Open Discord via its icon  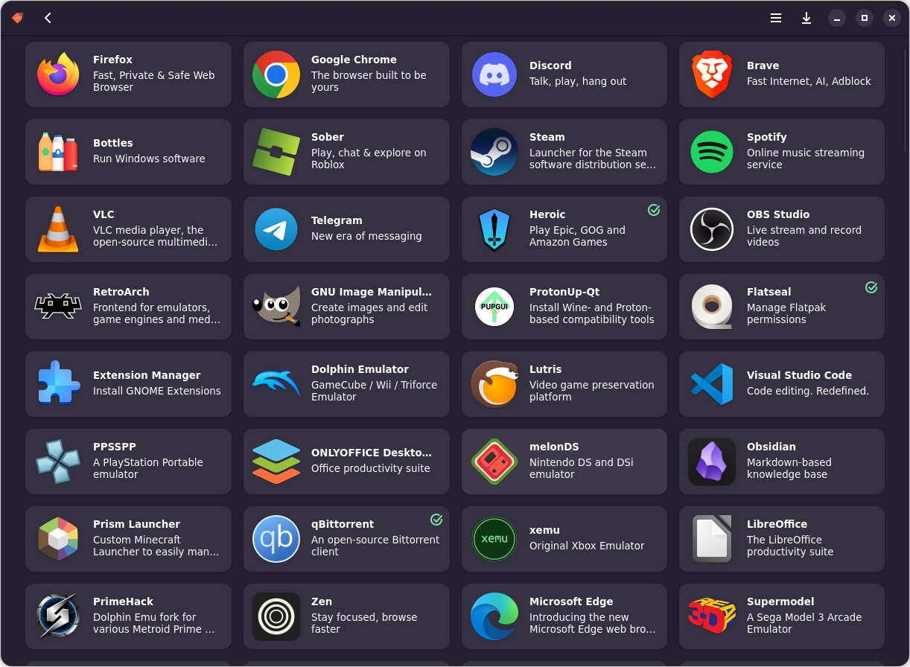point(494,74)
